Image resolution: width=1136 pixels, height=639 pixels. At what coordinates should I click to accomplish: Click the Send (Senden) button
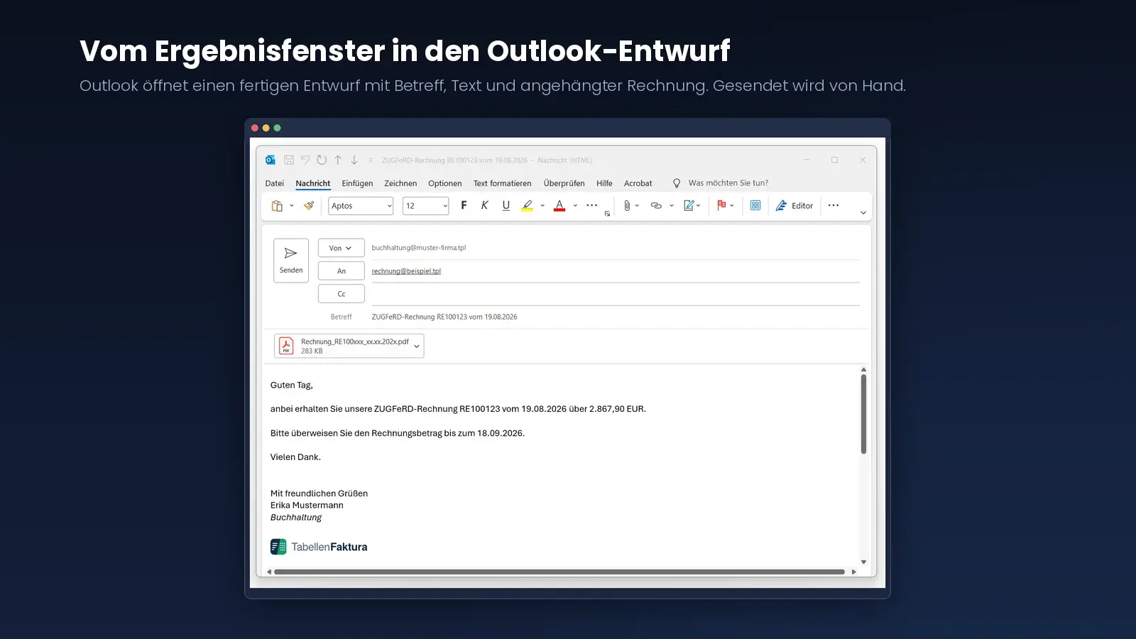coord(291,261)
